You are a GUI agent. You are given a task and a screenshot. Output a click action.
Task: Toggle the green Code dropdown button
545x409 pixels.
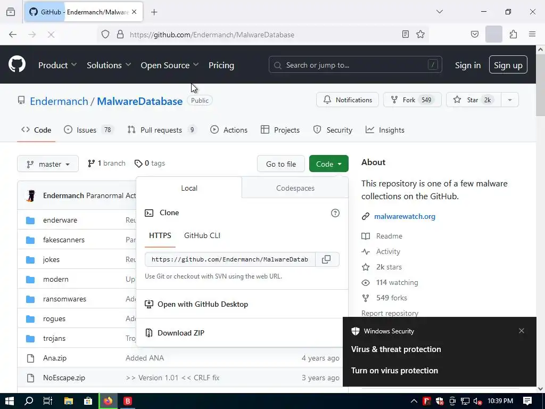pos(329,164)
